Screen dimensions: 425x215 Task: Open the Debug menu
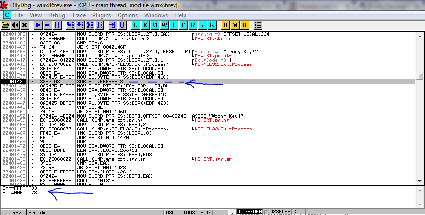click(56, 15)
